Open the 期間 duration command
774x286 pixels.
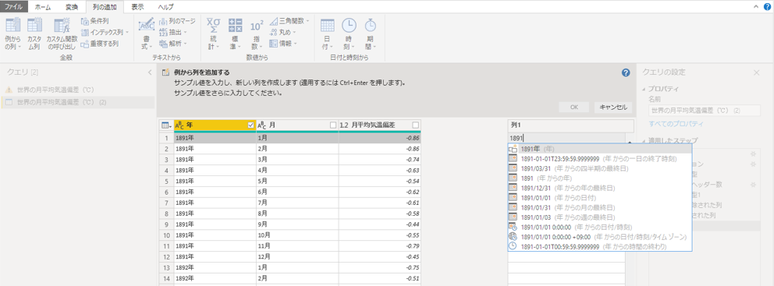point(370,33)
